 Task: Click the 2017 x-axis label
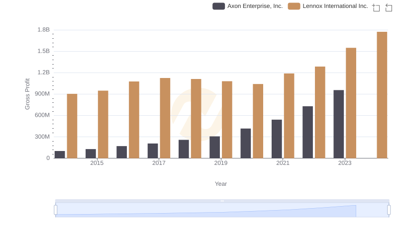click(x=159, y=163)
